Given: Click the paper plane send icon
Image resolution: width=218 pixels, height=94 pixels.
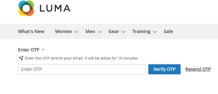Looking at the screenshot, I should [21, 58].
